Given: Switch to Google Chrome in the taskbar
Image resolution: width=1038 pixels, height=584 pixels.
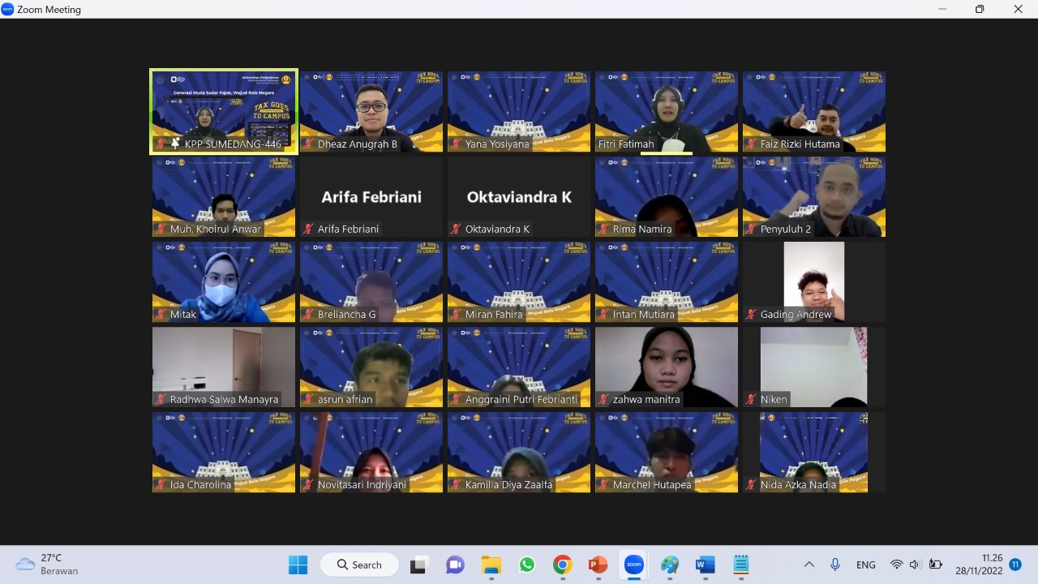Looking at the screenshot, I should point(562,565).
